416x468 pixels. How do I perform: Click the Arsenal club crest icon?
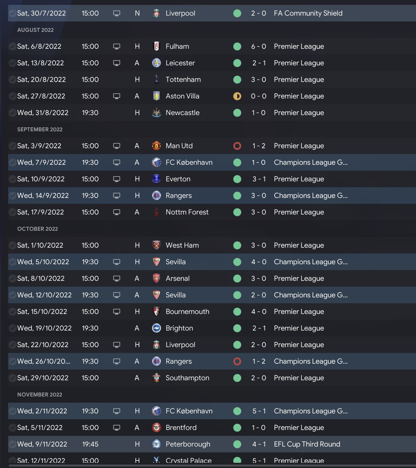pos(156,279)
